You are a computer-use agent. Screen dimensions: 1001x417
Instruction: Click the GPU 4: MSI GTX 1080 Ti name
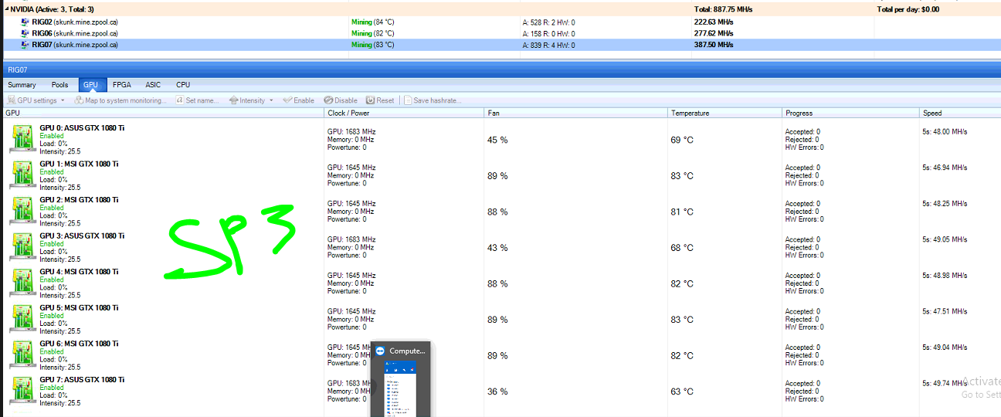point(79,272)
